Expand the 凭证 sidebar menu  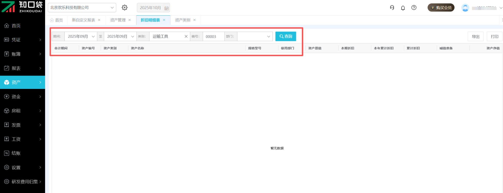23,40
